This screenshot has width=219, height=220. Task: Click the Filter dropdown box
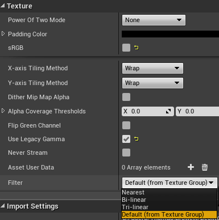[170, 183]
